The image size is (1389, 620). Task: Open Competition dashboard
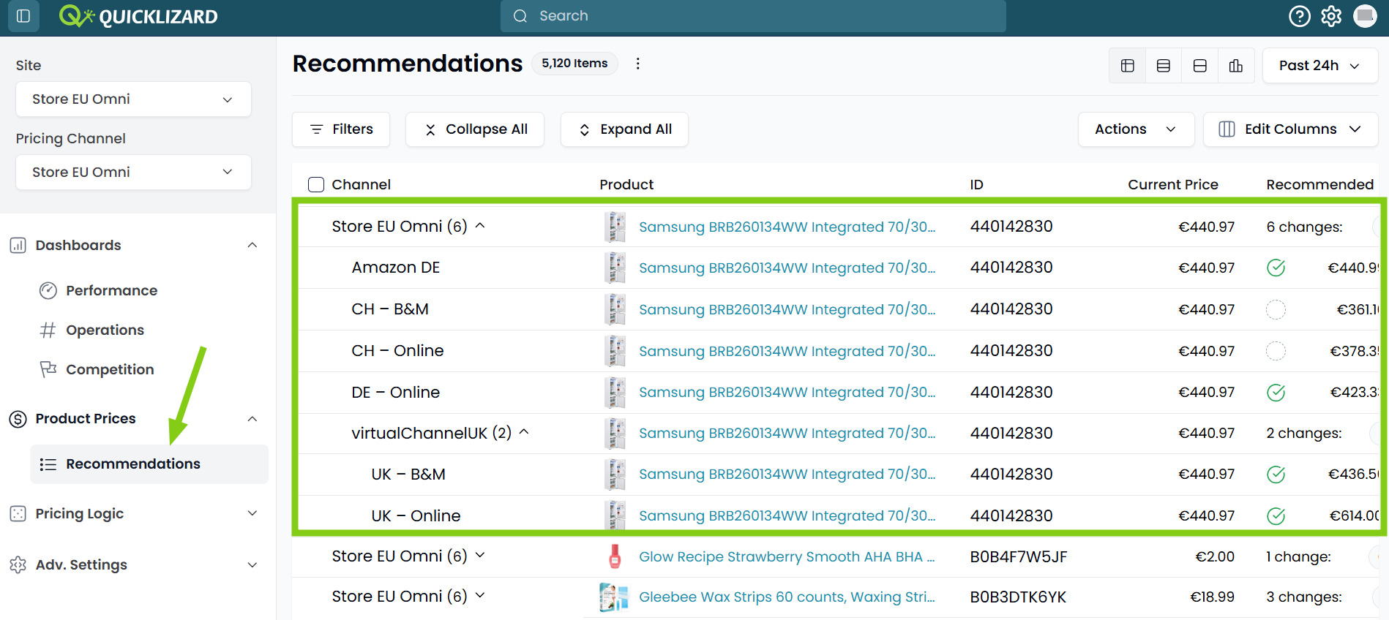pos(110,370)
